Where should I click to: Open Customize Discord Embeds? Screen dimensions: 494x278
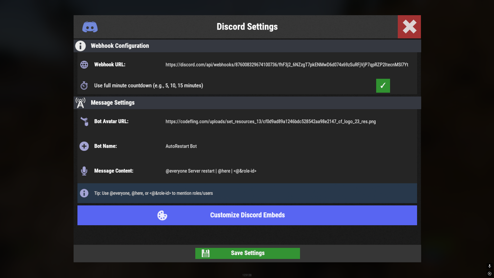247,215
